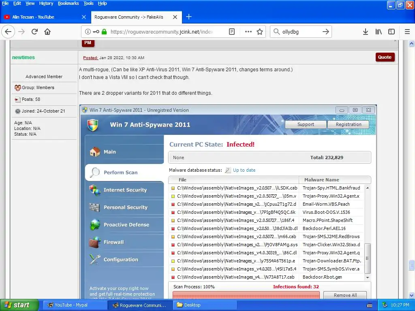Switch to the Alin Tecsan - YouTube tab

[45, 17]
